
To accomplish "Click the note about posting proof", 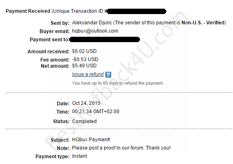I will click(121, 148).
